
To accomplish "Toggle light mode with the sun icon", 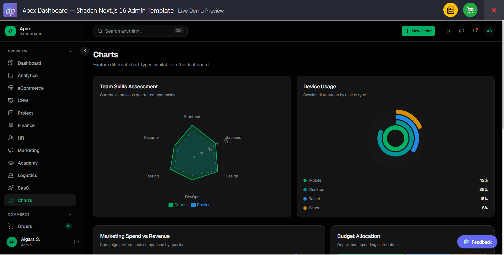I will click(449, 31).
